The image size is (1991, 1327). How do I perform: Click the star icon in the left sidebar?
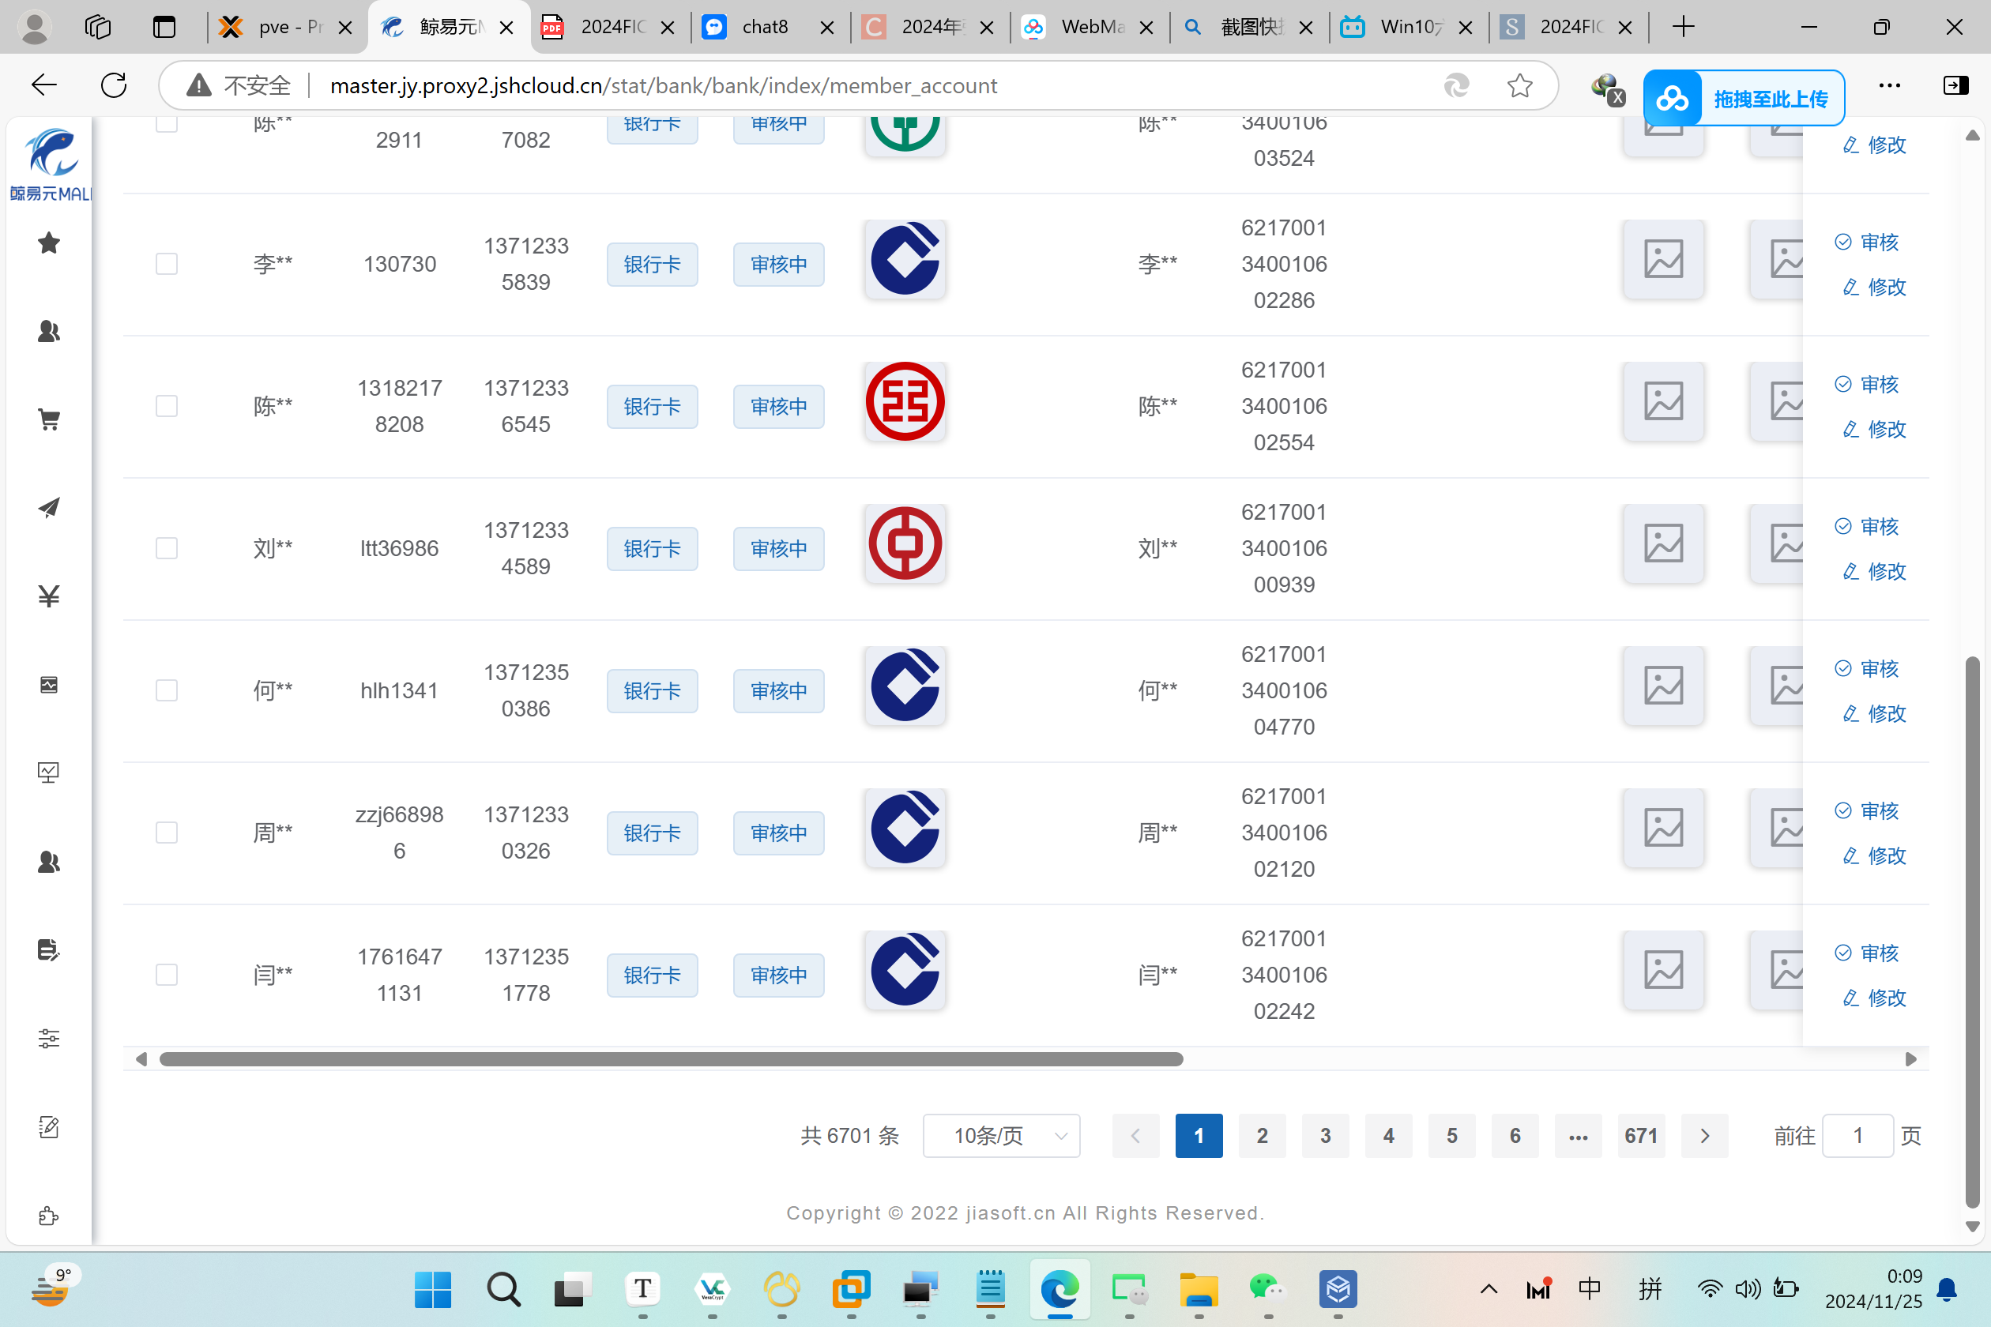49,244
